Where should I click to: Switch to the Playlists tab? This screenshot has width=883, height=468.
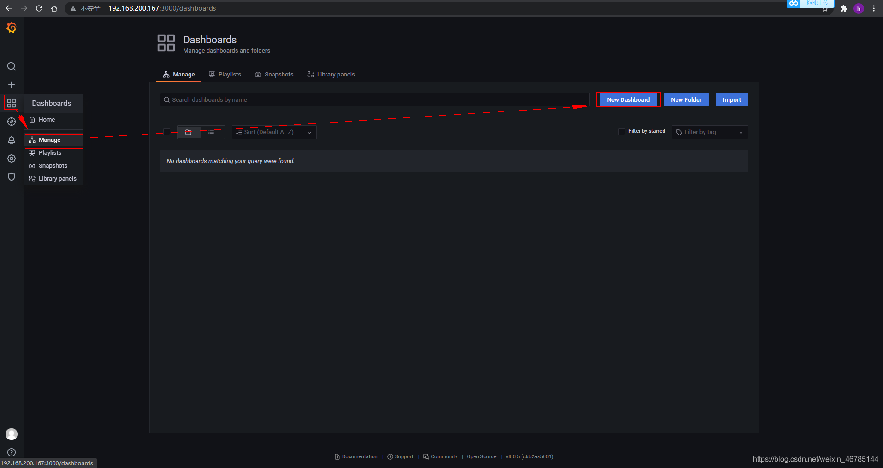pyautogui.click(x=225, y=75)
